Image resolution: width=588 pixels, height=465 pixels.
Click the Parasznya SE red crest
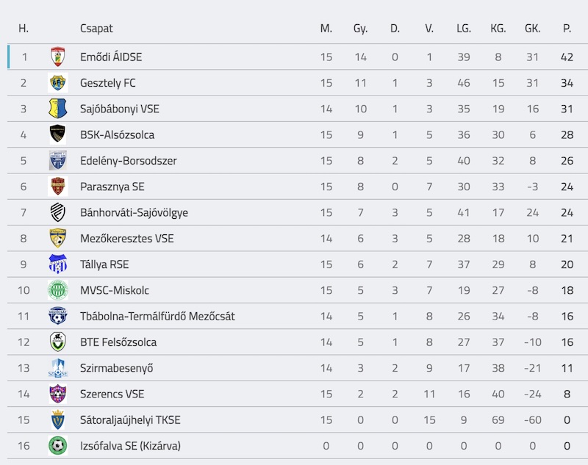(x=57, y=187)
